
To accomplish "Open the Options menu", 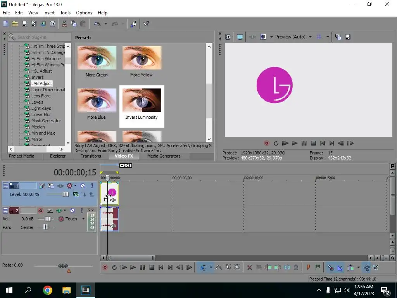I will pyautogui.click(x=84, y=13).
